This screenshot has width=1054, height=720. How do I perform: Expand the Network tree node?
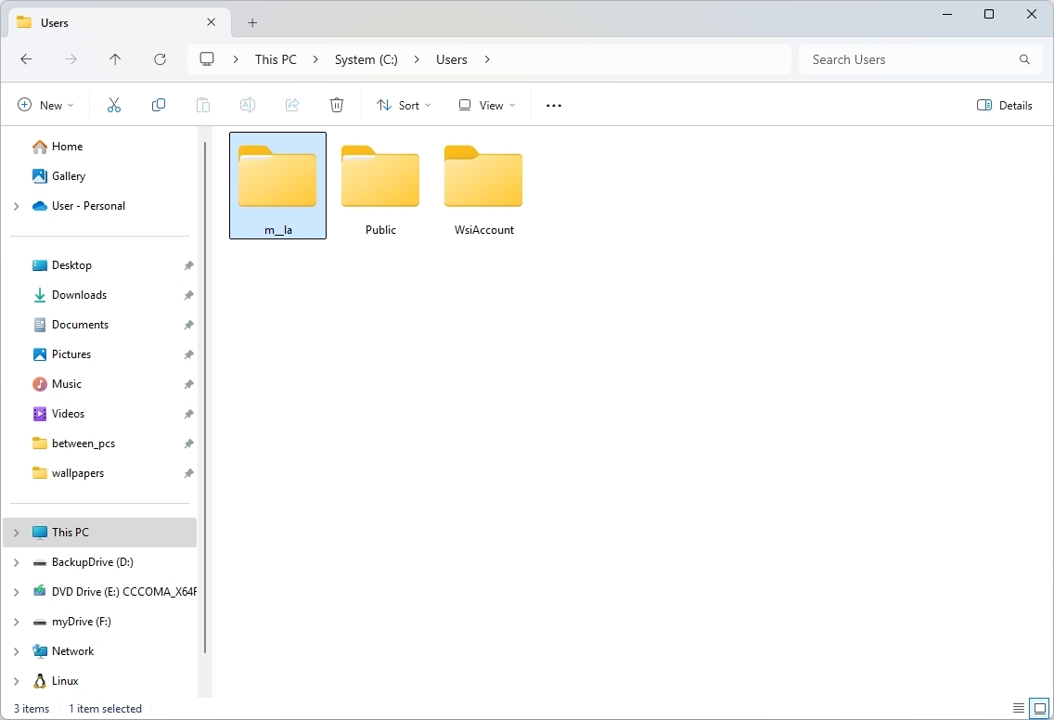click(x=16, y=651)
